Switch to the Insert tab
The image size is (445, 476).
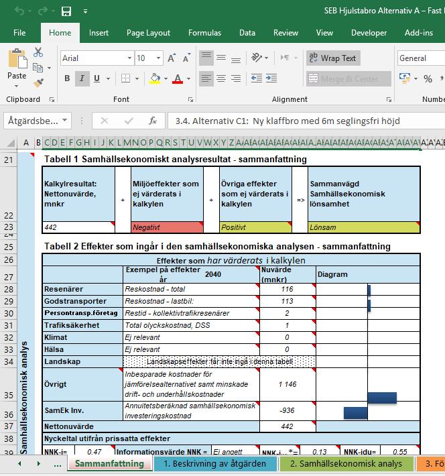pos(99,33)
